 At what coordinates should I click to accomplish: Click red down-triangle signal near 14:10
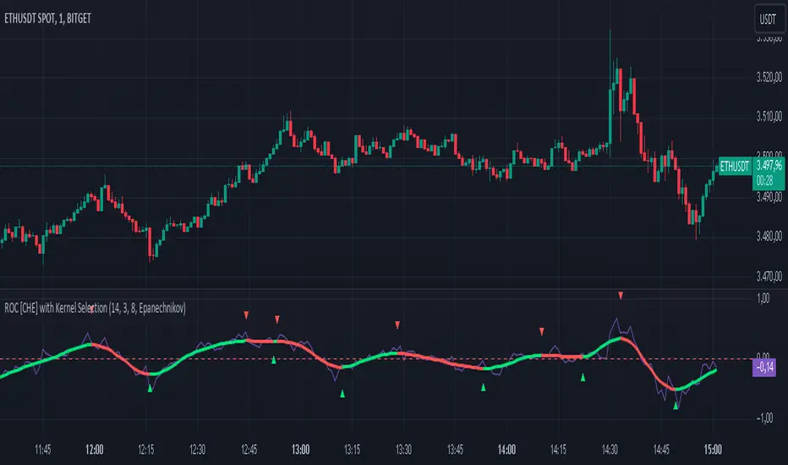coord(542,331)
